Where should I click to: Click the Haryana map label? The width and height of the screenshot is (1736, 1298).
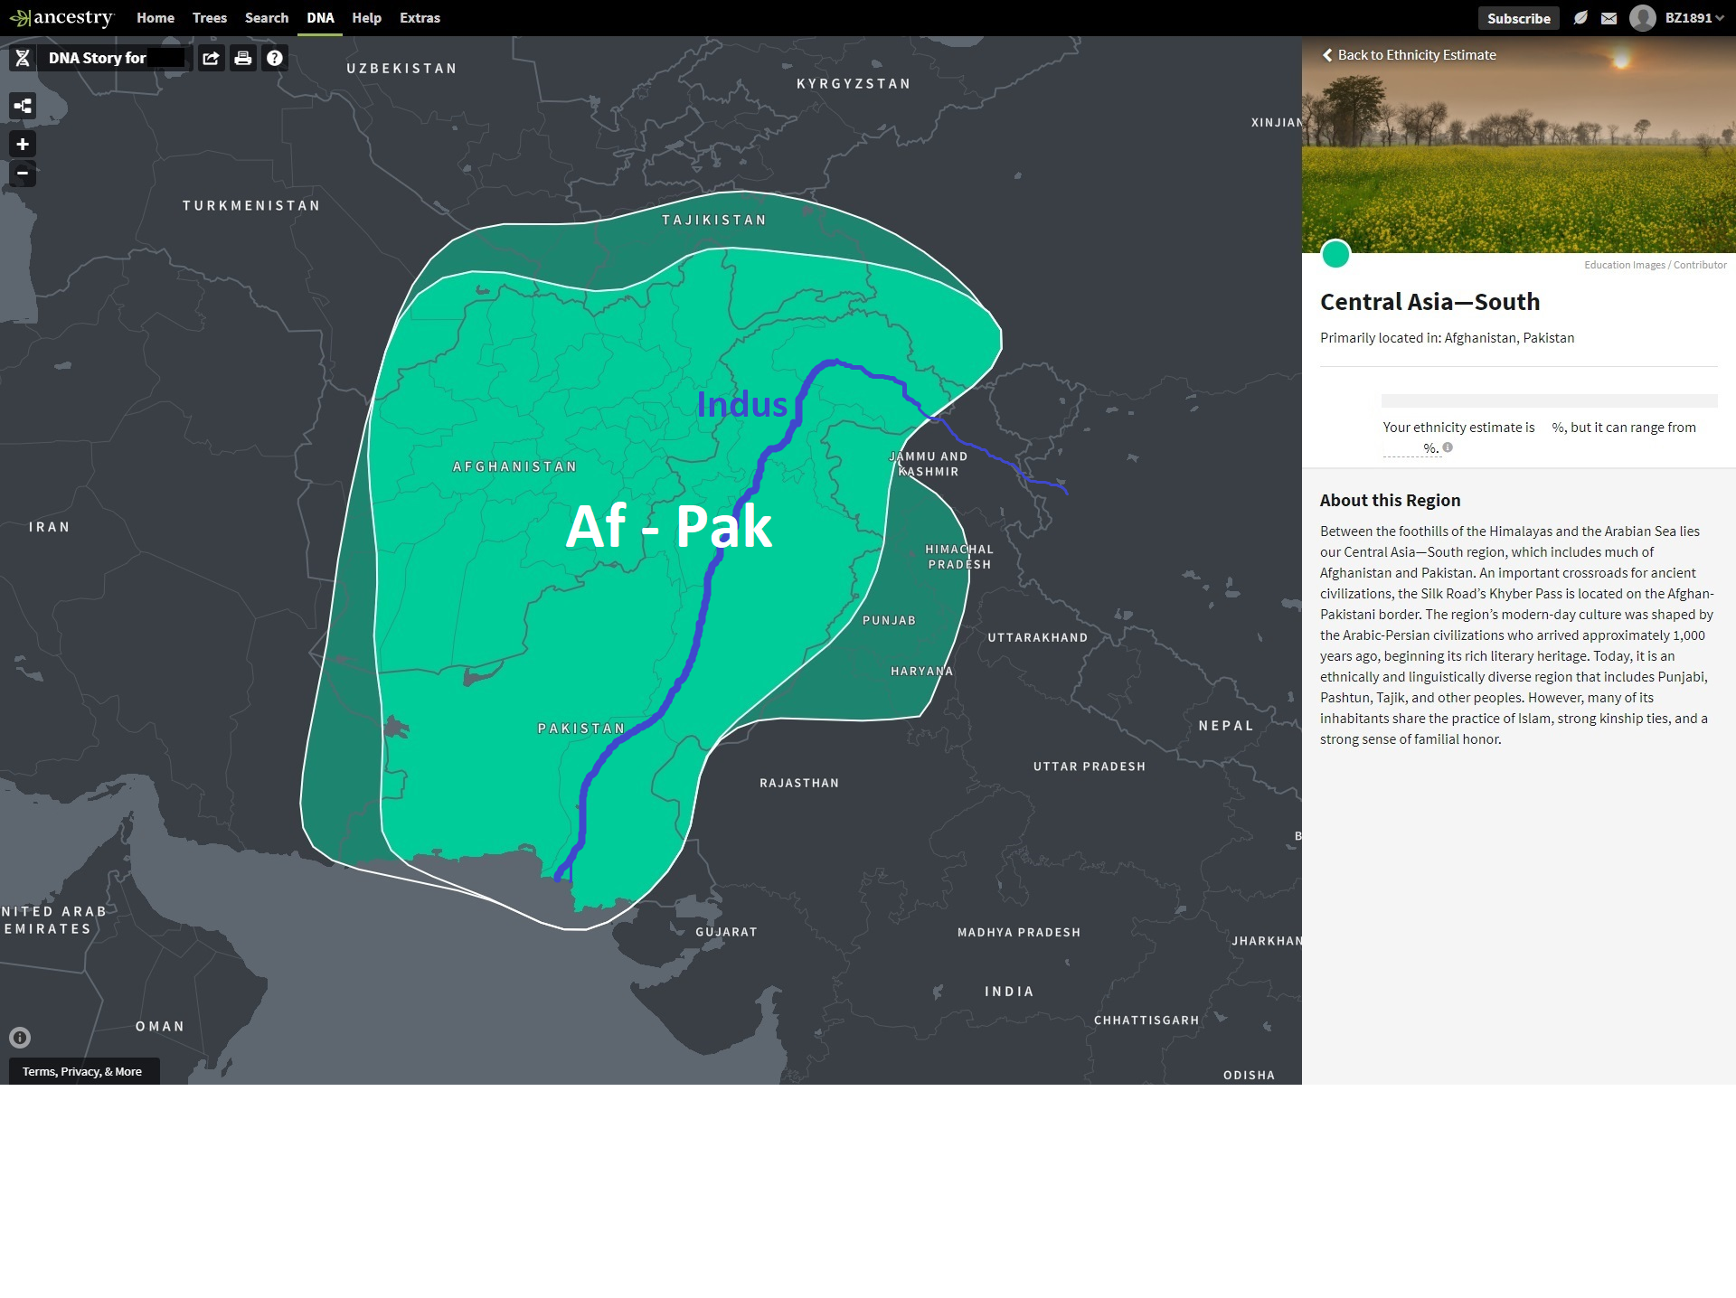coord(921,671)
